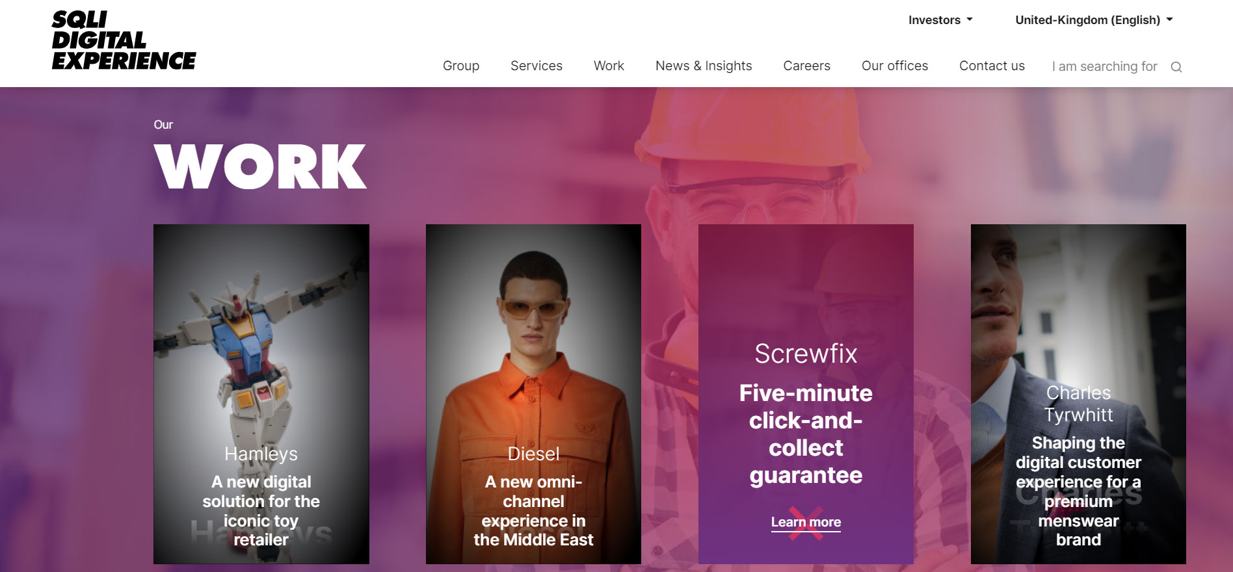Open the United-Kingdom (English) language selector
The width and height of the screenshot is (1233, 572).
(1094, 20)
